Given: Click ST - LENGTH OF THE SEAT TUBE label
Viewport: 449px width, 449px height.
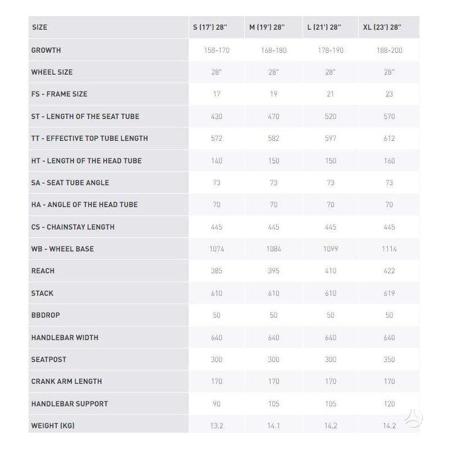Looking at the screenshot, I should (x=85, y=116).
